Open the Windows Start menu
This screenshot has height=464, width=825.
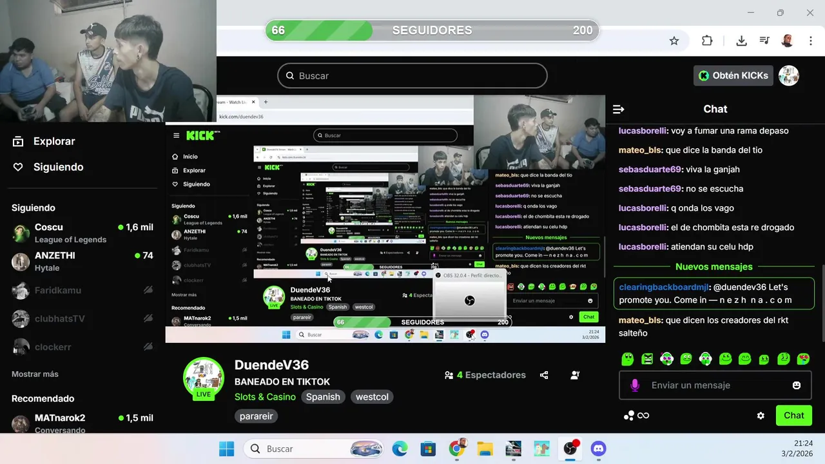coord(227,449)
